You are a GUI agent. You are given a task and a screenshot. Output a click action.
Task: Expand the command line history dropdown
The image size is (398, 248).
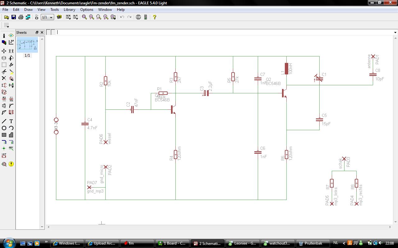395,32
